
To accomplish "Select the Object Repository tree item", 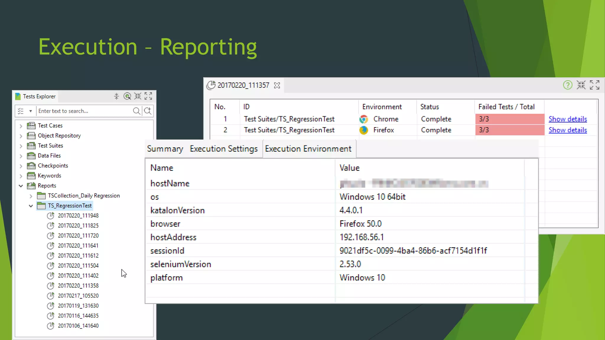I will click(59, 135).
